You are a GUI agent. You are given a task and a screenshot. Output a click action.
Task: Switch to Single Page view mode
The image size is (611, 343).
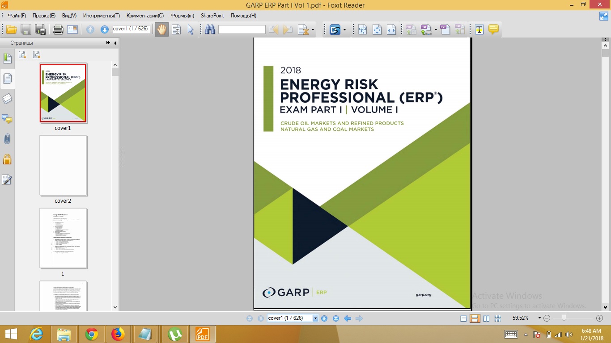tap(463, 318)
